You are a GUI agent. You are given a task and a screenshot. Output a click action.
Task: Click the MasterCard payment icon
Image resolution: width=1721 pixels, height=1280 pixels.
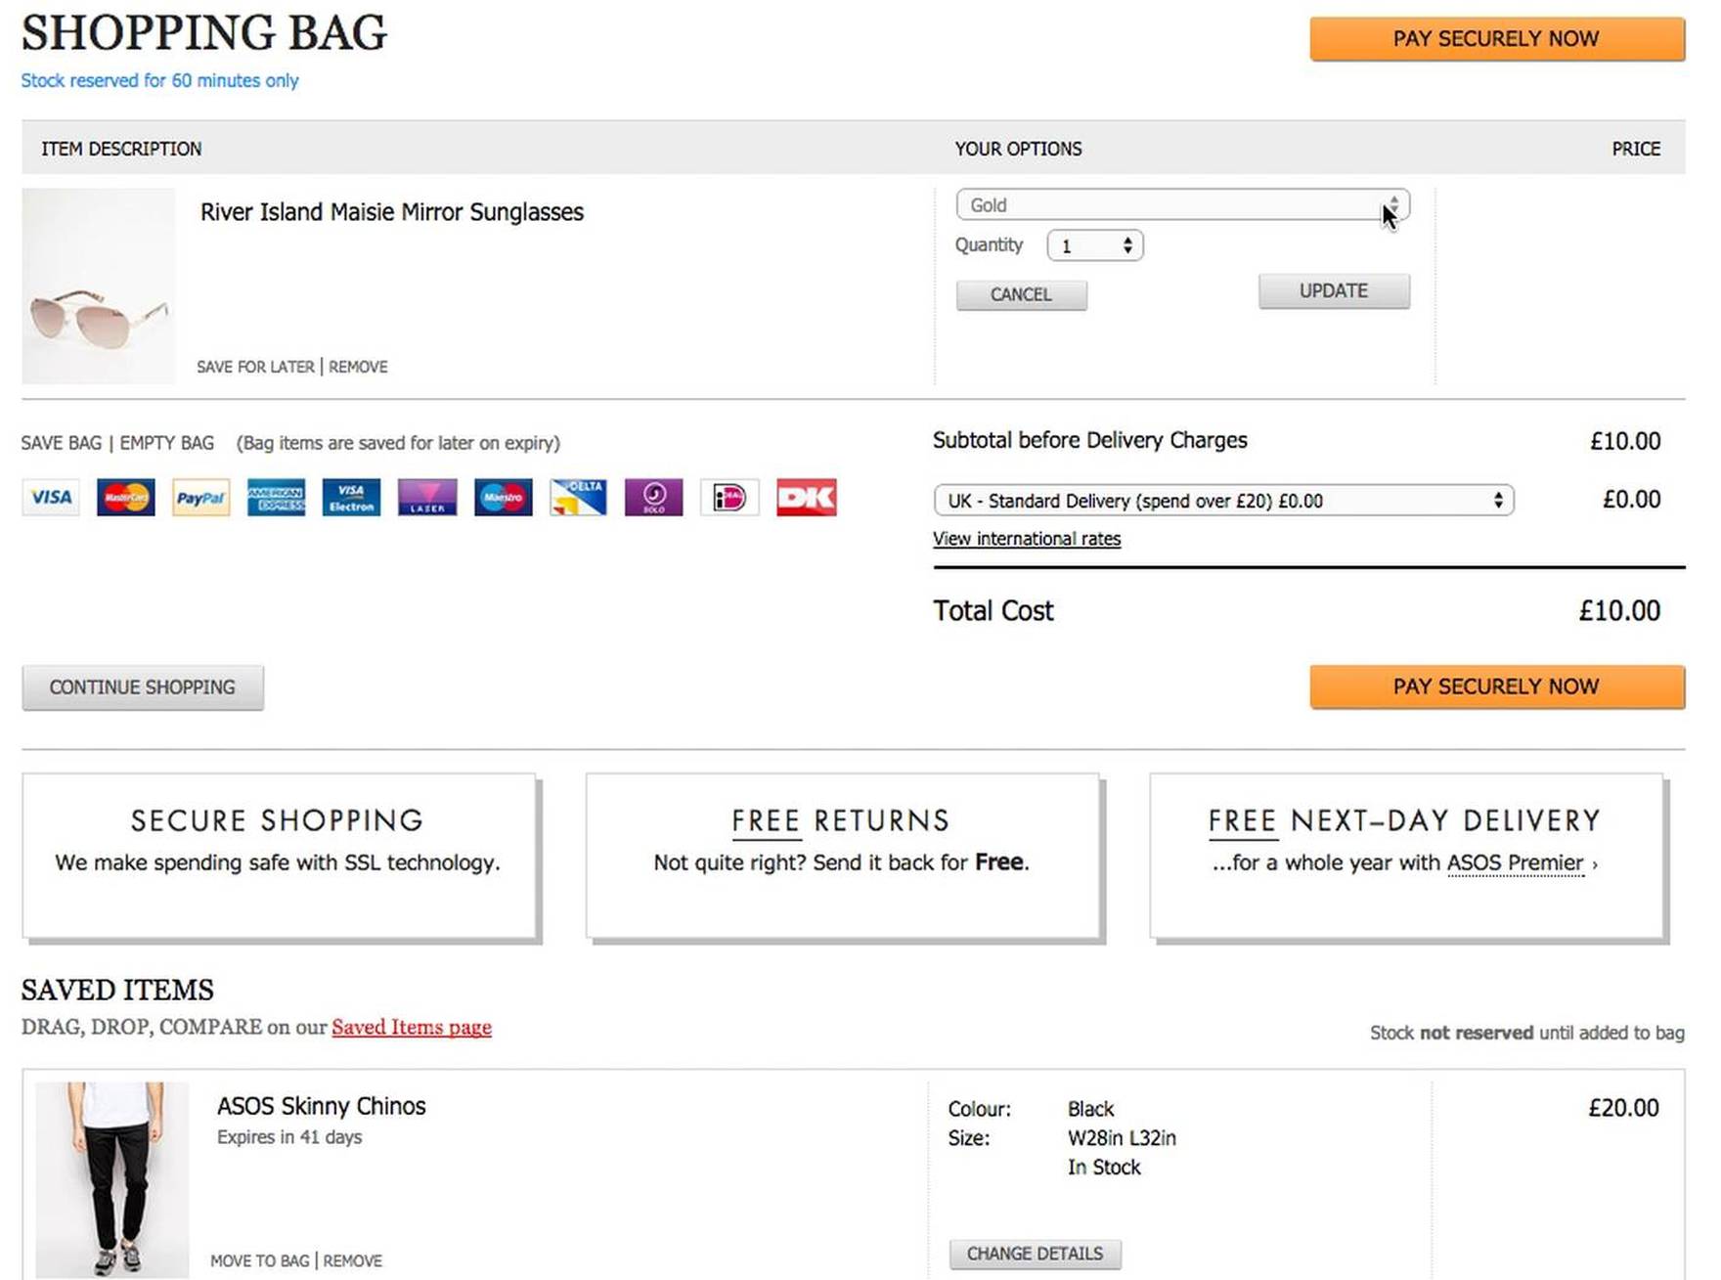pyautogui.click(x=125, y=498)
